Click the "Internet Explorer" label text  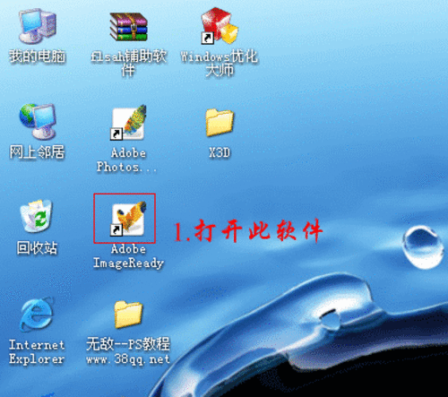click(37, 352)
